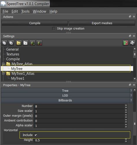
Task: Close the Settings panel
Action: [134, 36]
